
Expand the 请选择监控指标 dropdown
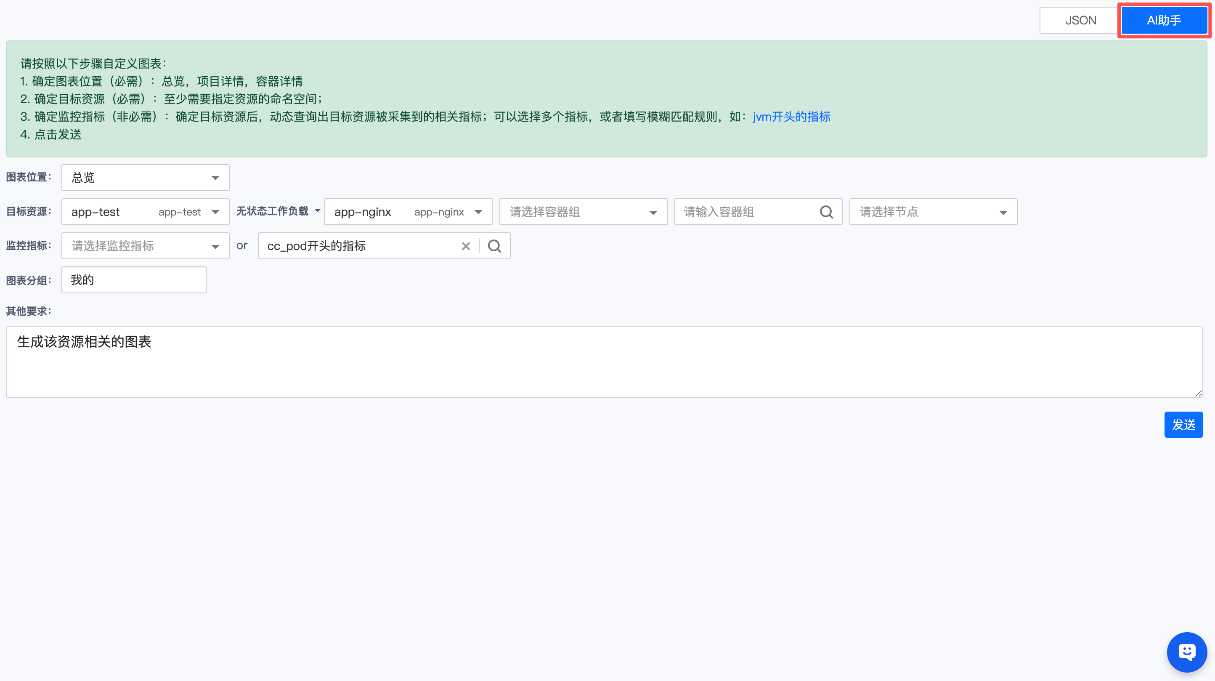[145, 246]
